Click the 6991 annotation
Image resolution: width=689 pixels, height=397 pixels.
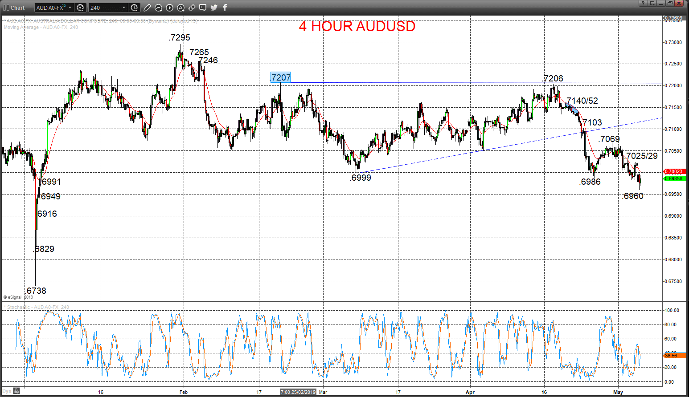(51, 182)
